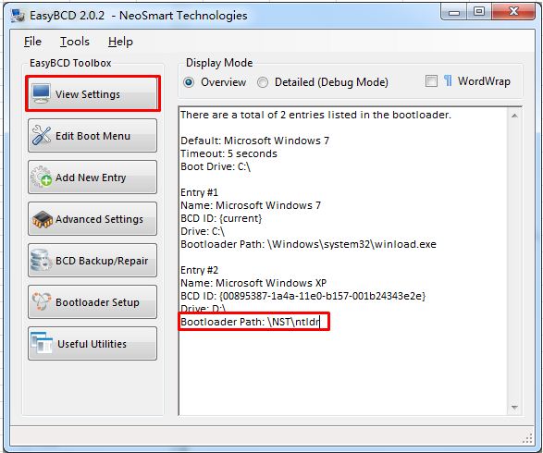
Task: Open Advanced Settings
Action: tap(93, 219)
